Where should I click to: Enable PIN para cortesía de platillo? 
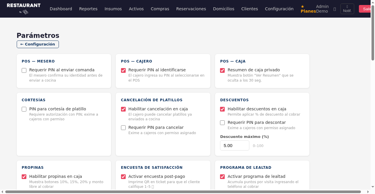(24, 109)
